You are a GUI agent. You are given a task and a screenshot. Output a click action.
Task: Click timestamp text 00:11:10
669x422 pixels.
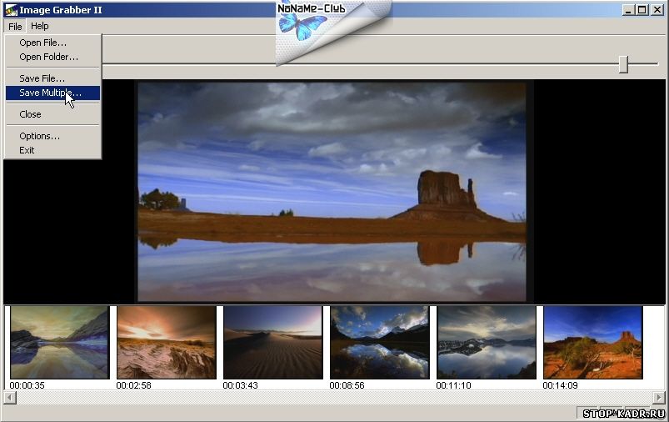[x=453, y=385]
